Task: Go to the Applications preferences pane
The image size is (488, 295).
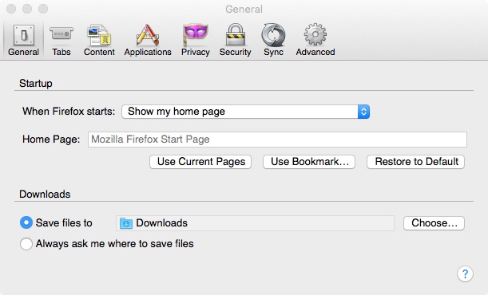Action: pos(148,41)
